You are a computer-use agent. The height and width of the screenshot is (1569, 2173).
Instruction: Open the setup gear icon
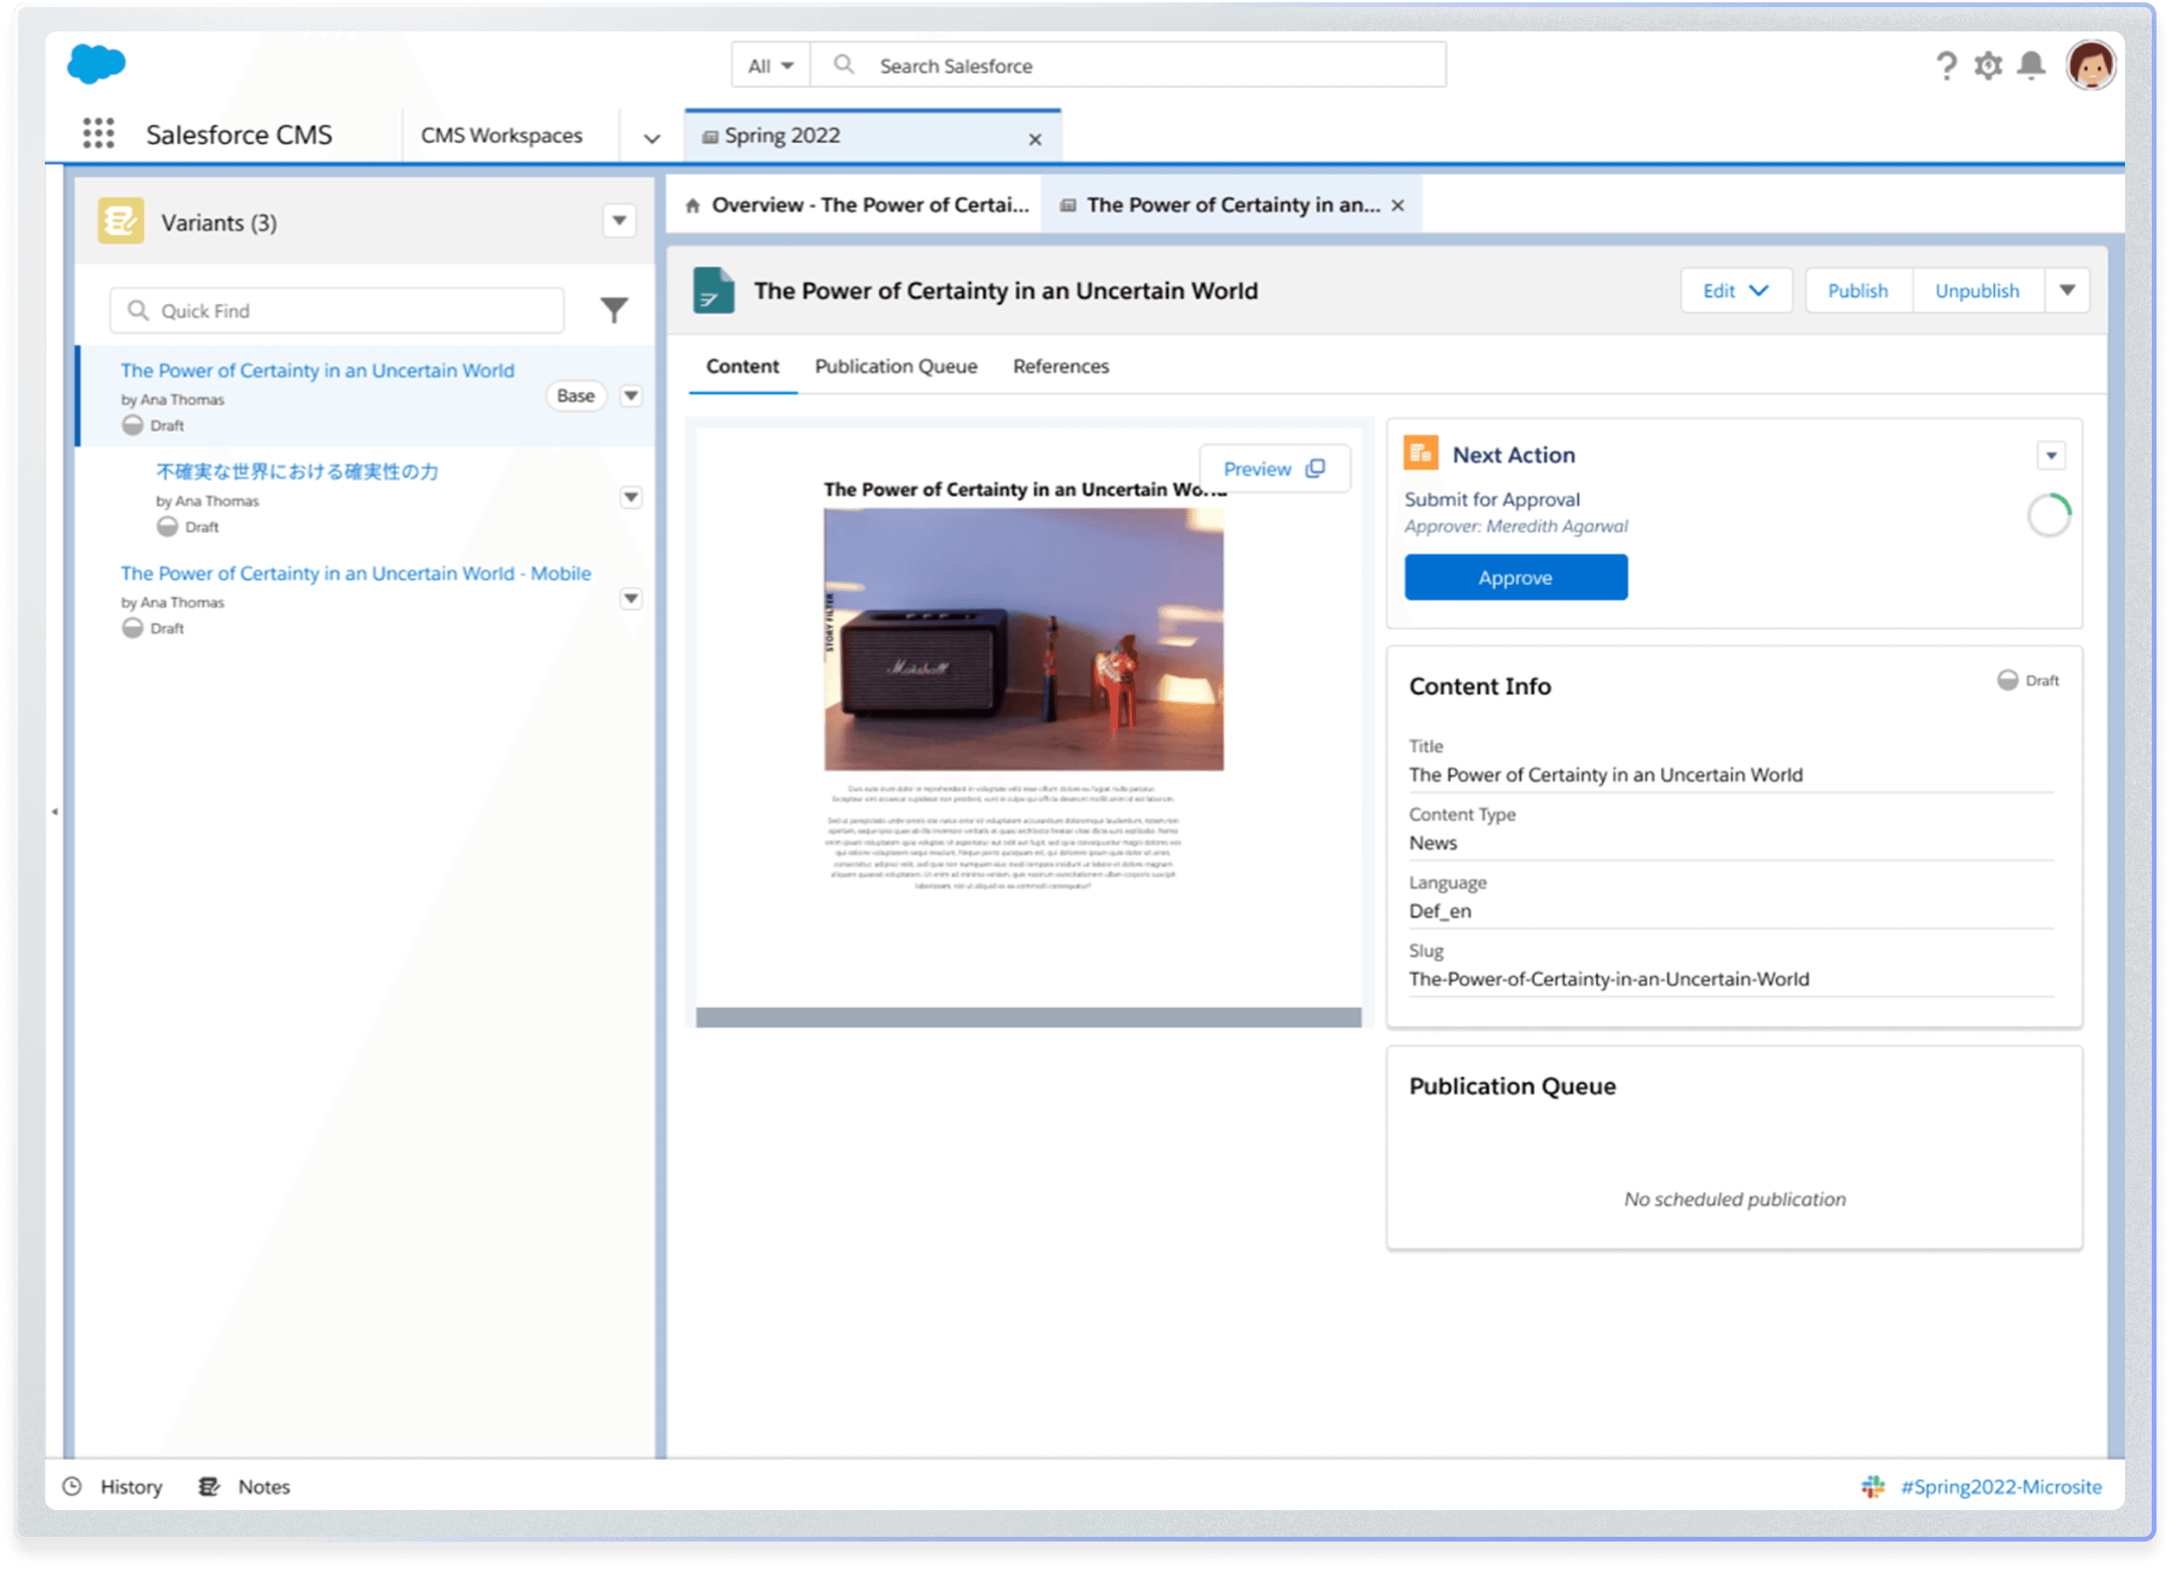tap(1988, 66)
